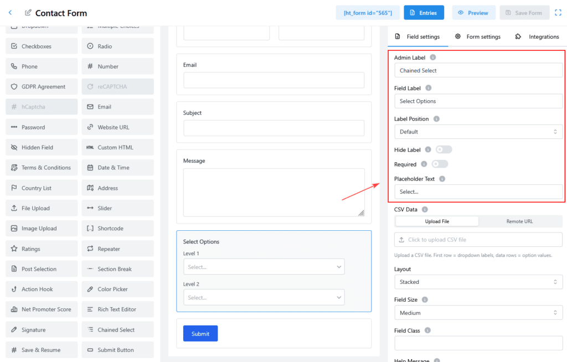Open the Level 1 select dropdown

tap(264, 267)
